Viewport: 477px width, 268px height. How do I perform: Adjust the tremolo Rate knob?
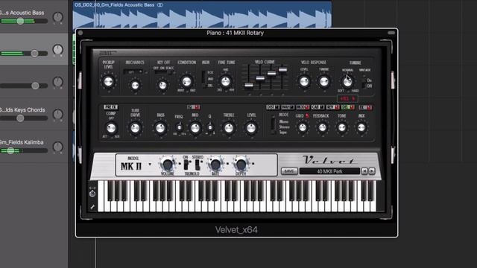(215, 165)
